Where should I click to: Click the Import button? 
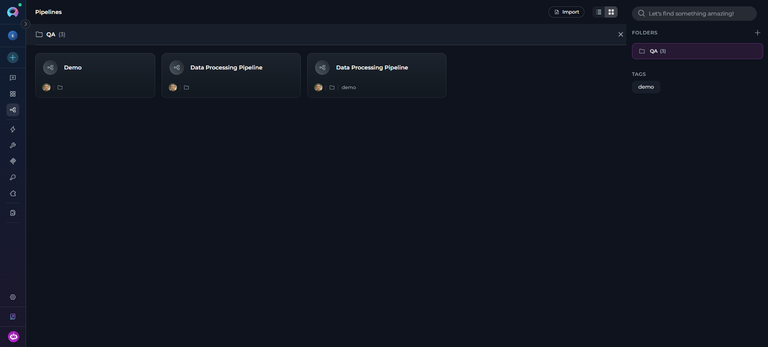tap(566, 12)
